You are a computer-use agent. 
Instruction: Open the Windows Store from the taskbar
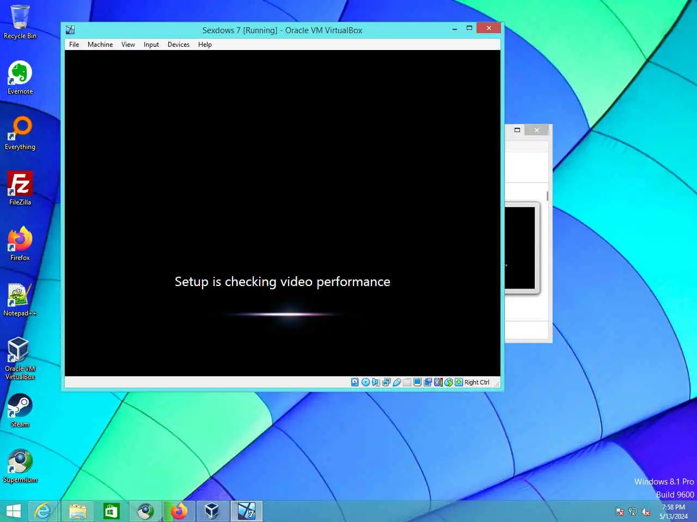(111, 511)
